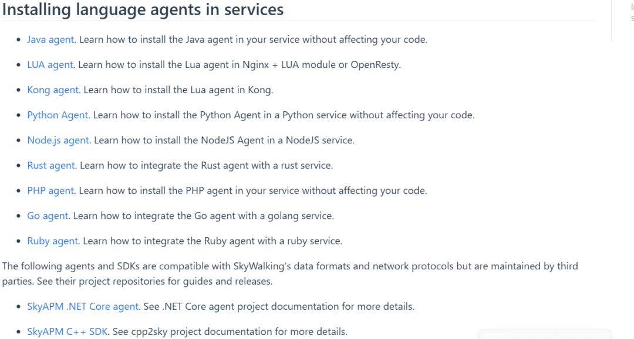The image size is (634, 339).
Task: Click the PHP agent link
Action: (x=50, y=191)
